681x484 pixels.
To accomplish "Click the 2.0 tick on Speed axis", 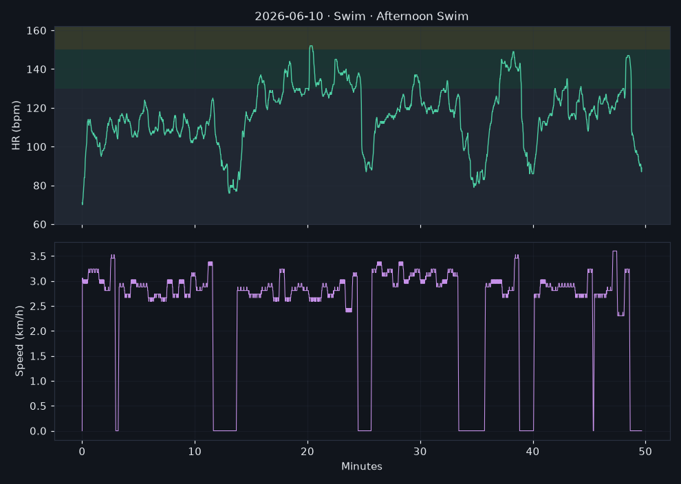I will pos(39,331).
